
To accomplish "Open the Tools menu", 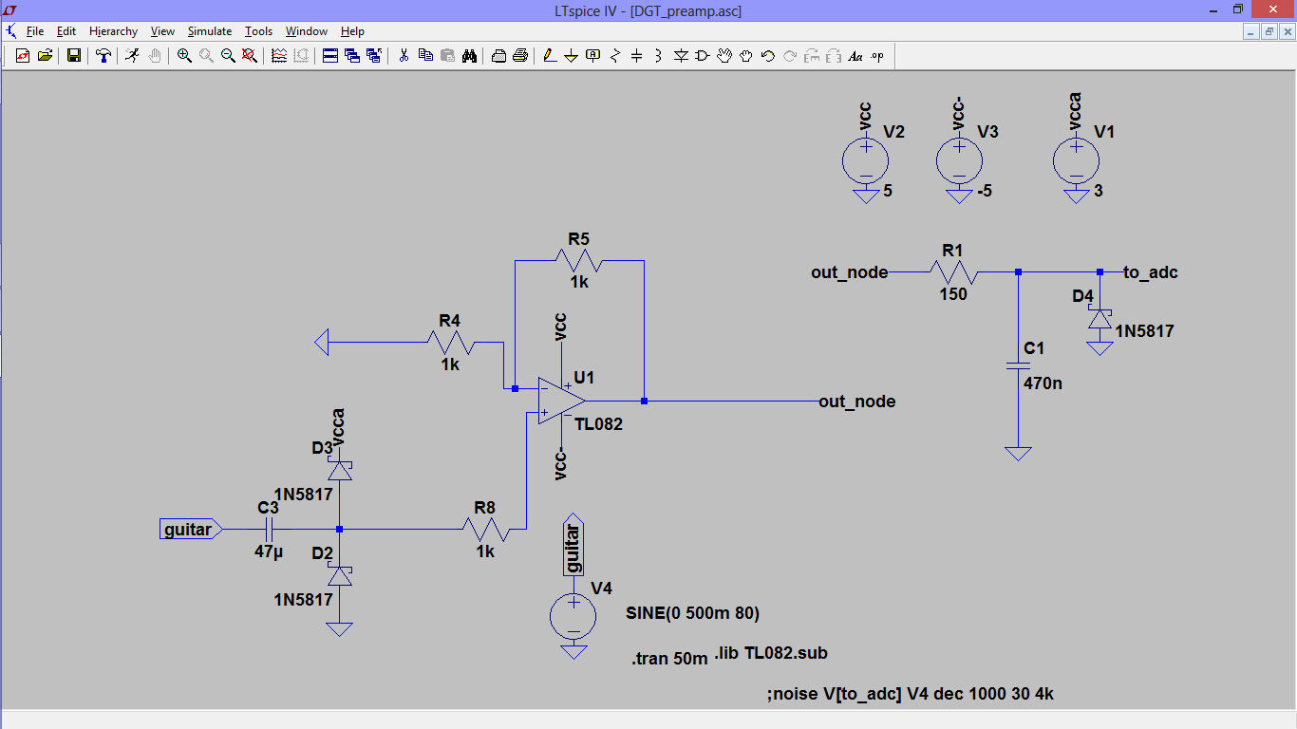I will click(258, 31).
